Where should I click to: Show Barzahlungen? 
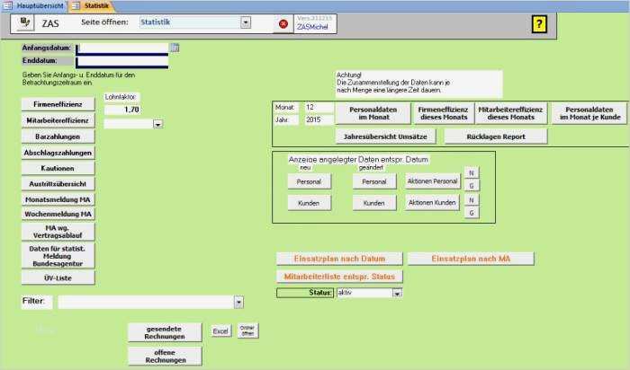point(58,137)
